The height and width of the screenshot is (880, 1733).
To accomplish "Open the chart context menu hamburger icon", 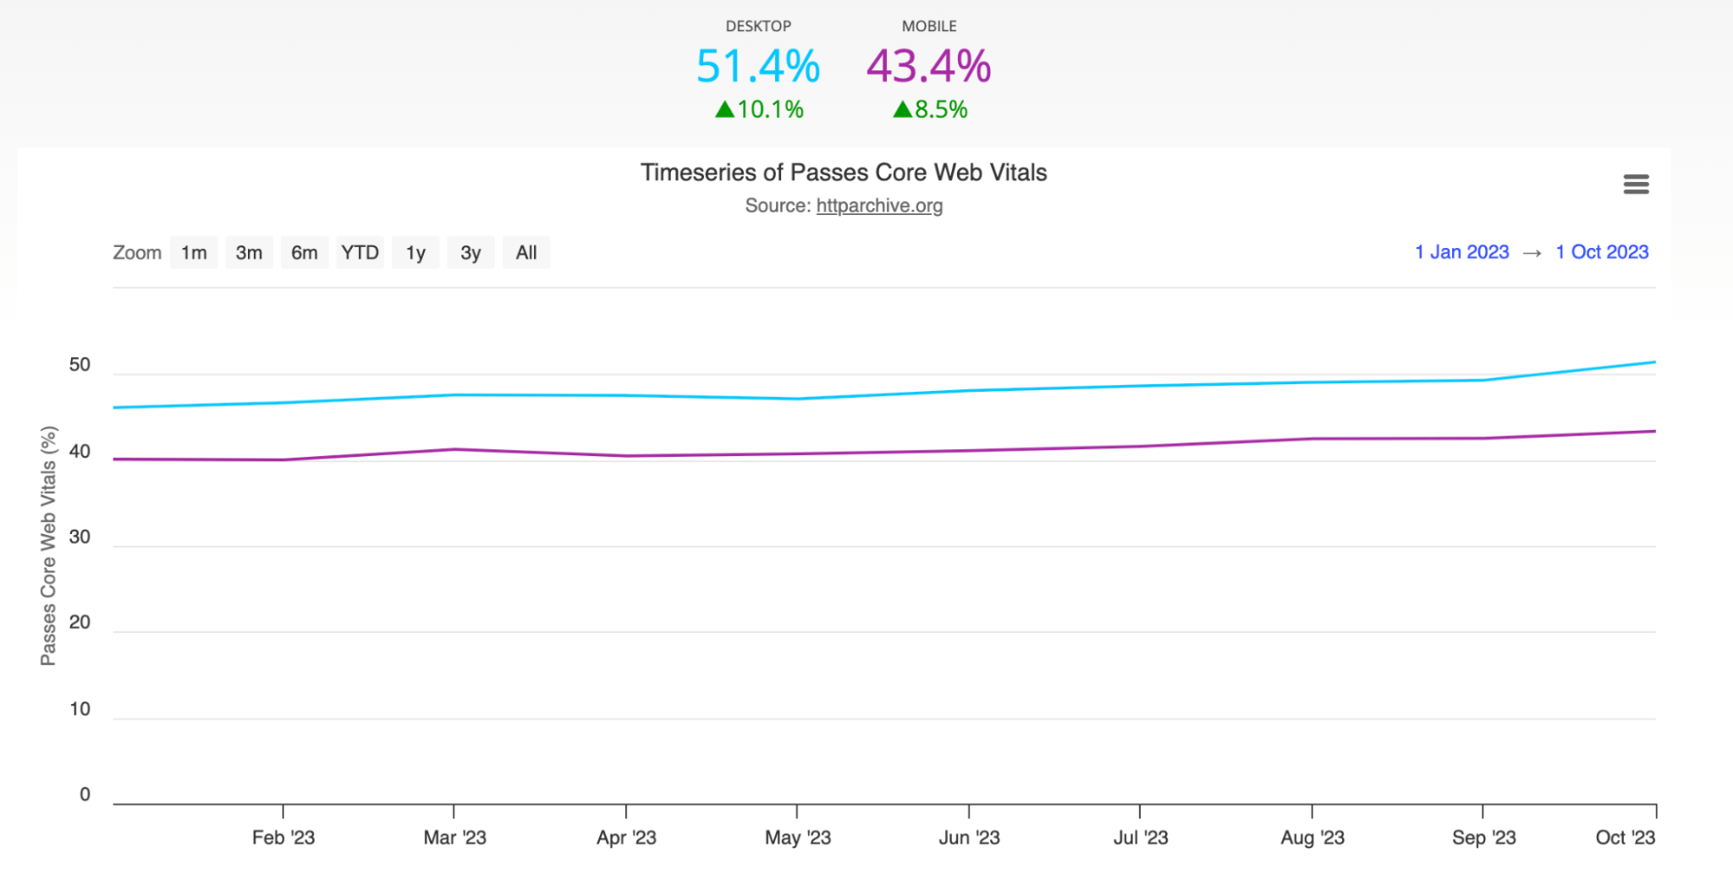I will tap(1636, 185).
